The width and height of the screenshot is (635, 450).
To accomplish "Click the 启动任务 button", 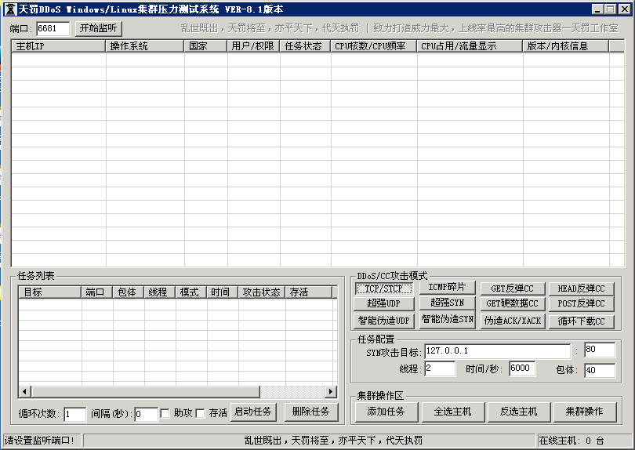I will 253,412.
